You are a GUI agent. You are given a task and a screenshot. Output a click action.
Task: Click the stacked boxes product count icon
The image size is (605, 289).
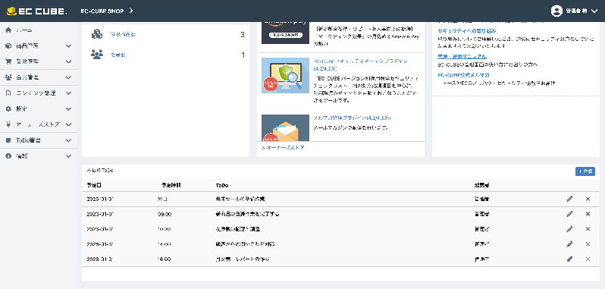pyautogui.click(x=97, y=34)
